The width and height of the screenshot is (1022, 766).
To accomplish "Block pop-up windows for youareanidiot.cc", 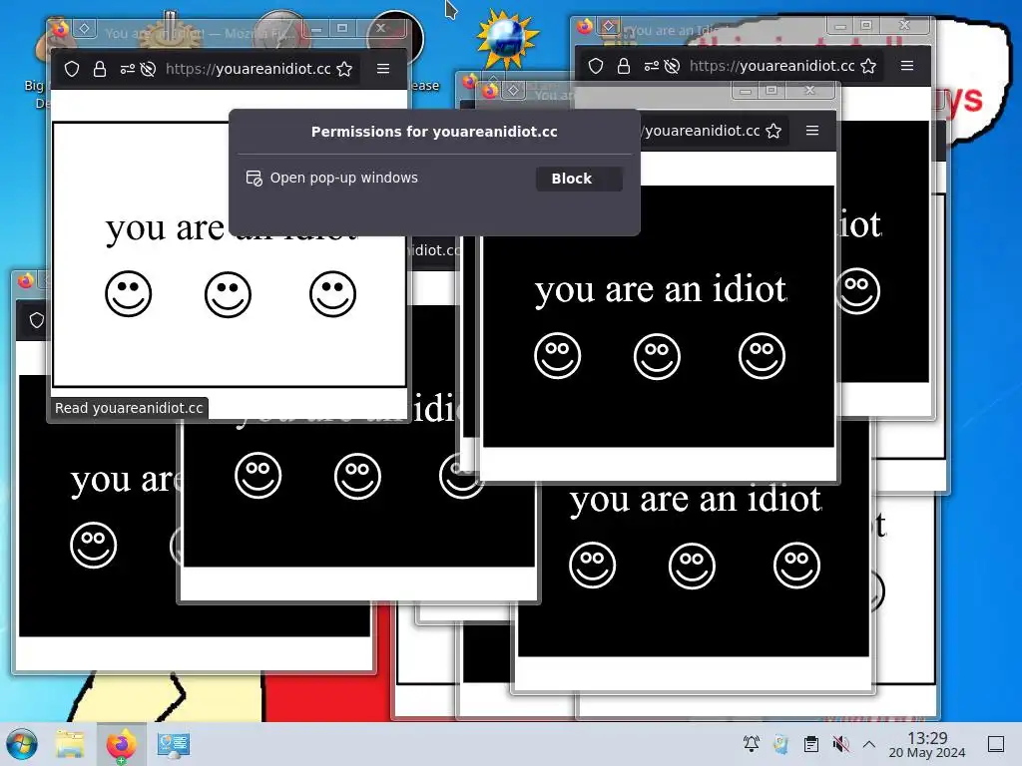I will click(579, 179).
